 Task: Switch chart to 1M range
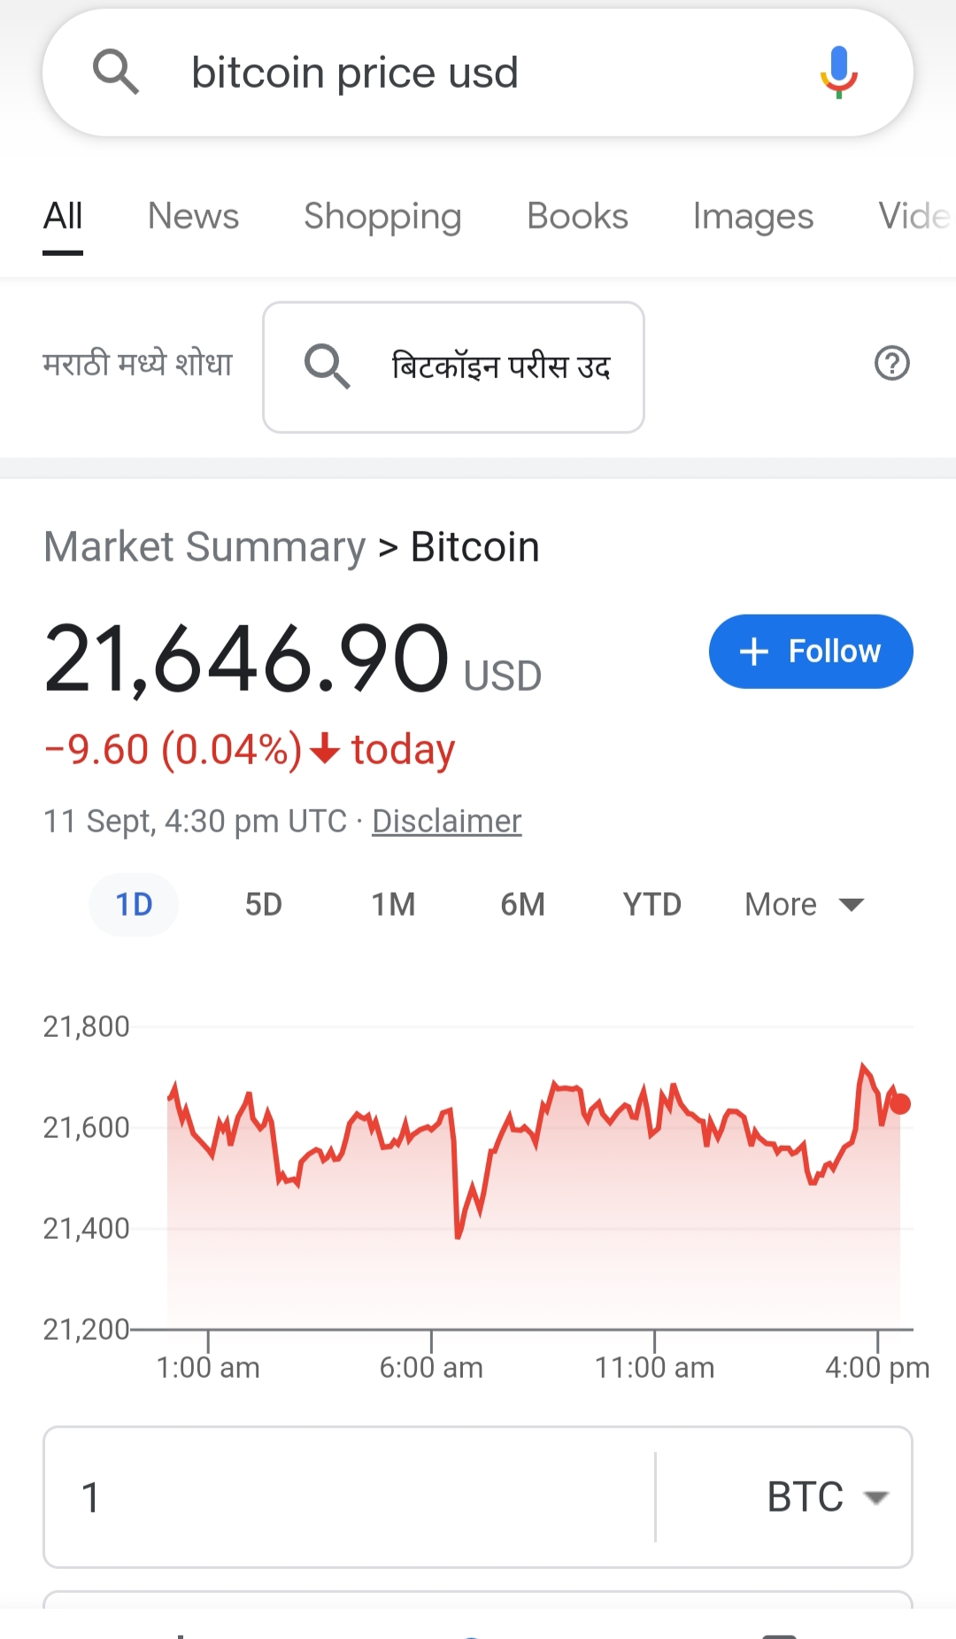click(393, 905)
